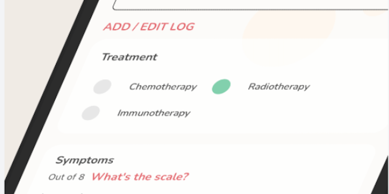Click the Immunotherapy label text
The width and height of the screenshot is (389, 194).
click(x=153, y=113)
